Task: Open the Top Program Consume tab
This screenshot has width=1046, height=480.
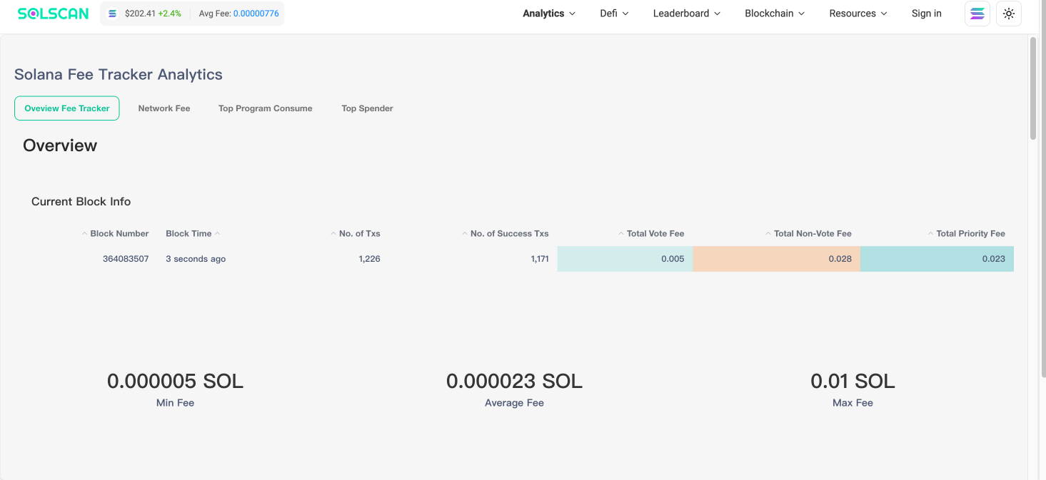Action: pos(265,108)
